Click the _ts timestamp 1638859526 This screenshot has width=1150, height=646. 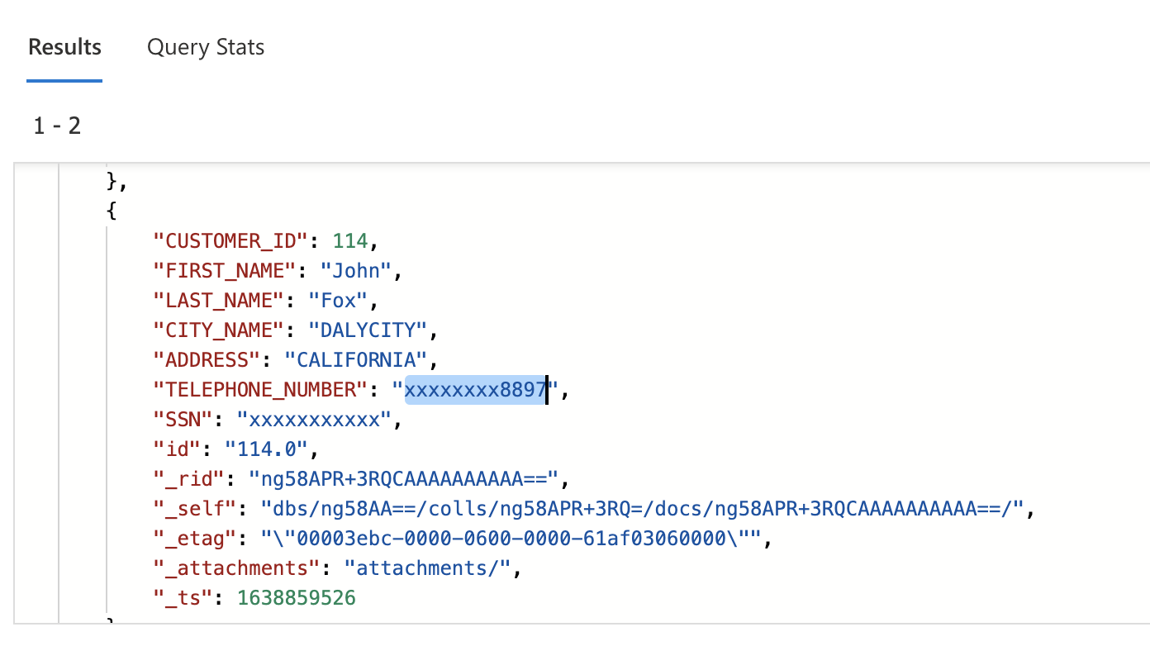[x=297, y=598]
